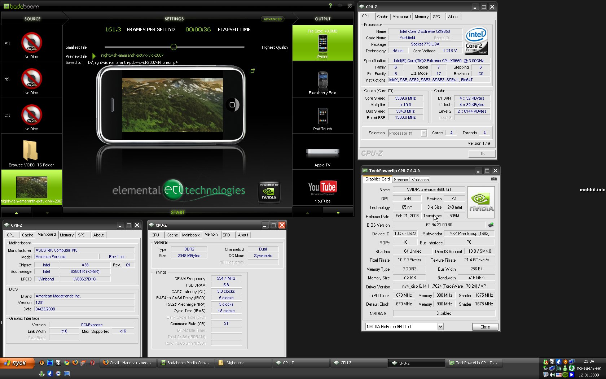
Task: Open the !Nighquest folder taskbar button
Action: pyautogui.click(x=243, y=363)
